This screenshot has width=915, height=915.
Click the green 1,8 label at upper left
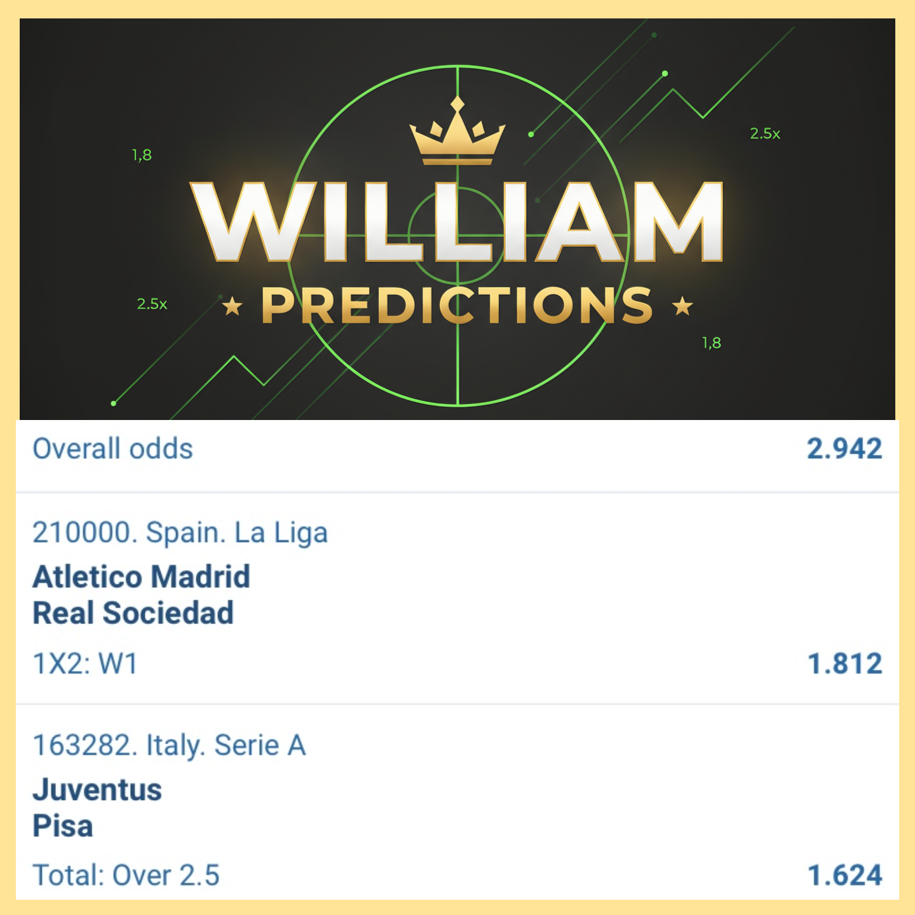(x=142, y=155)
